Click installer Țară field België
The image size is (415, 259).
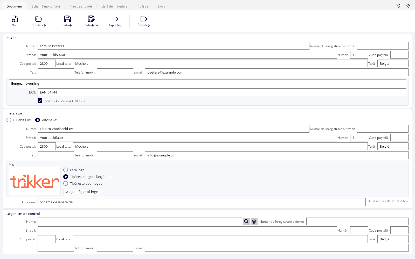(x=393, y=146)
